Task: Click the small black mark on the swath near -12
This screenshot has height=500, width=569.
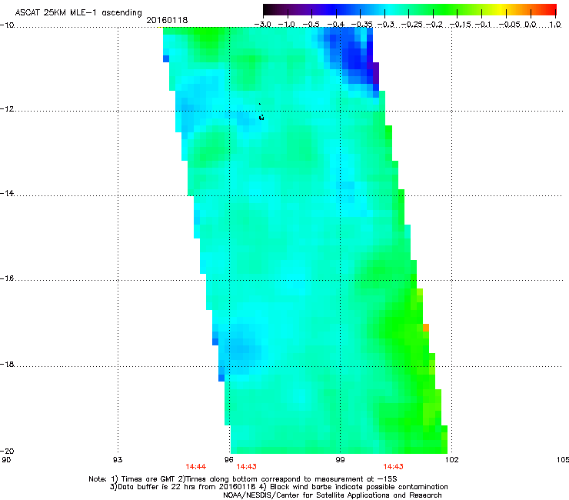Action: coord(261,117)
